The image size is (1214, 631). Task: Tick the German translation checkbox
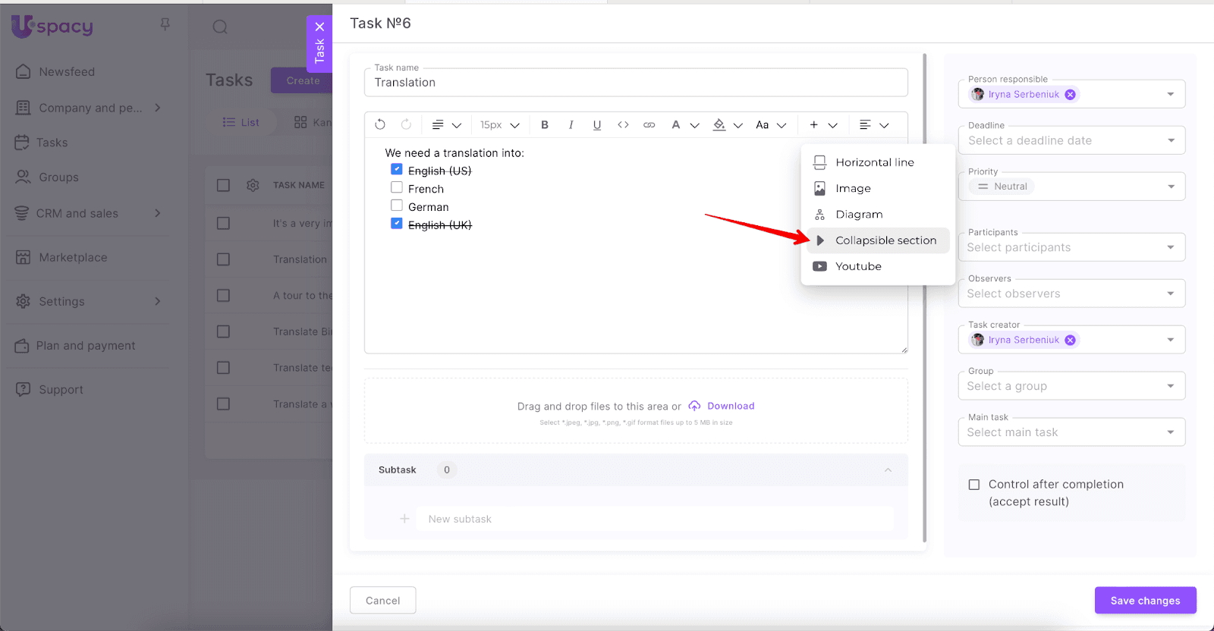click(x=397, y=206)
